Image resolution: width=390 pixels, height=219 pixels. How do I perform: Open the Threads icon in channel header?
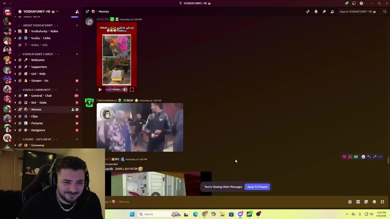[308, 12]
